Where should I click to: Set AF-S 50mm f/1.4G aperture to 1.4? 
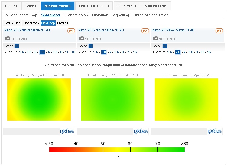[96, 52]
